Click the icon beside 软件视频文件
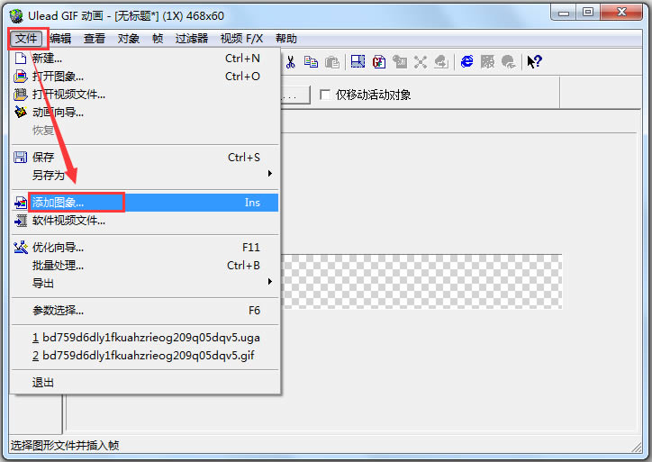This screenshot has height=462, width=652. 21,221
